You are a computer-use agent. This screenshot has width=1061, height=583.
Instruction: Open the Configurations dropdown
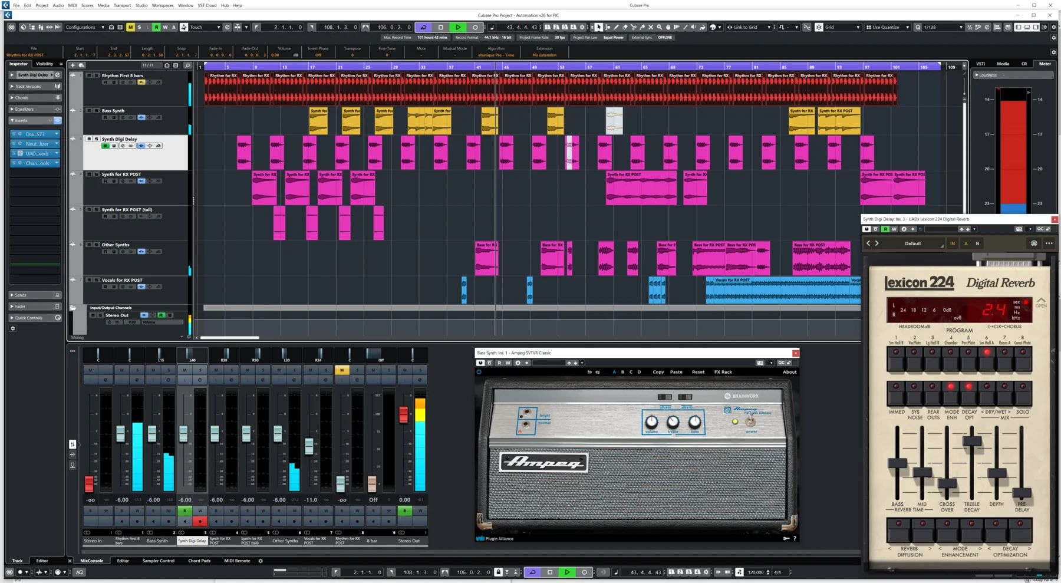click(x=85, y=27)
